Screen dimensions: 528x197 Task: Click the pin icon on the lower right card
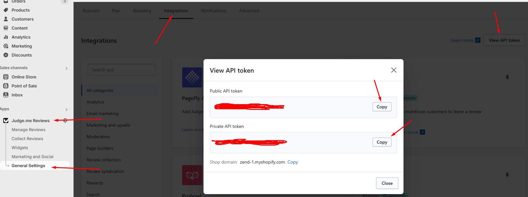[x=507, y=175]
